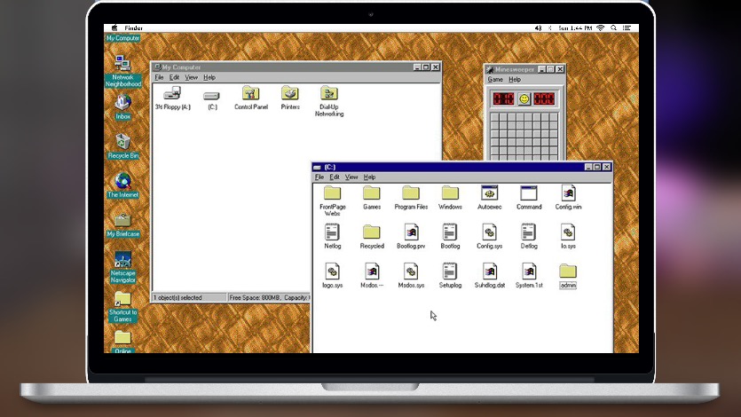Select the Games folder in C:
Image resolution: width=741 pixels, height=417 pixels.
[x=372, y=197]
